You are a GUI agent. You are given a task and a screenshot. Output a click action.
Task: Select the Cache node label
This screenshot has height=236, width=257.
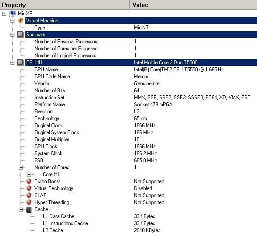coord(41,209)
